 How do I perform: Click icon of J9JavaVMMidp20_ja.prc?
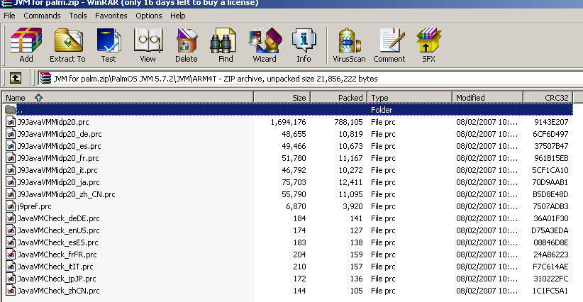pyautogui.click(x=11, y=182)
